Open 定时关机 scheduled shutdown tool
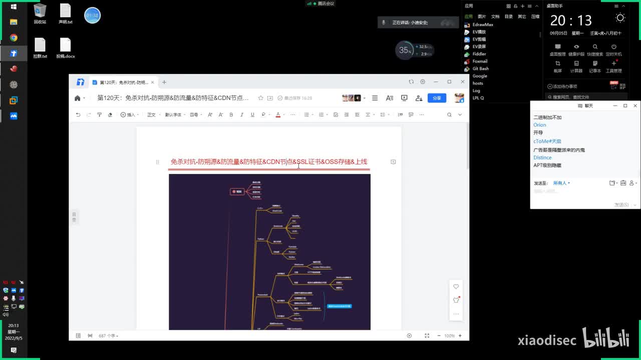Viewport: 641px width, 360px height. click(x=613, y=49)
